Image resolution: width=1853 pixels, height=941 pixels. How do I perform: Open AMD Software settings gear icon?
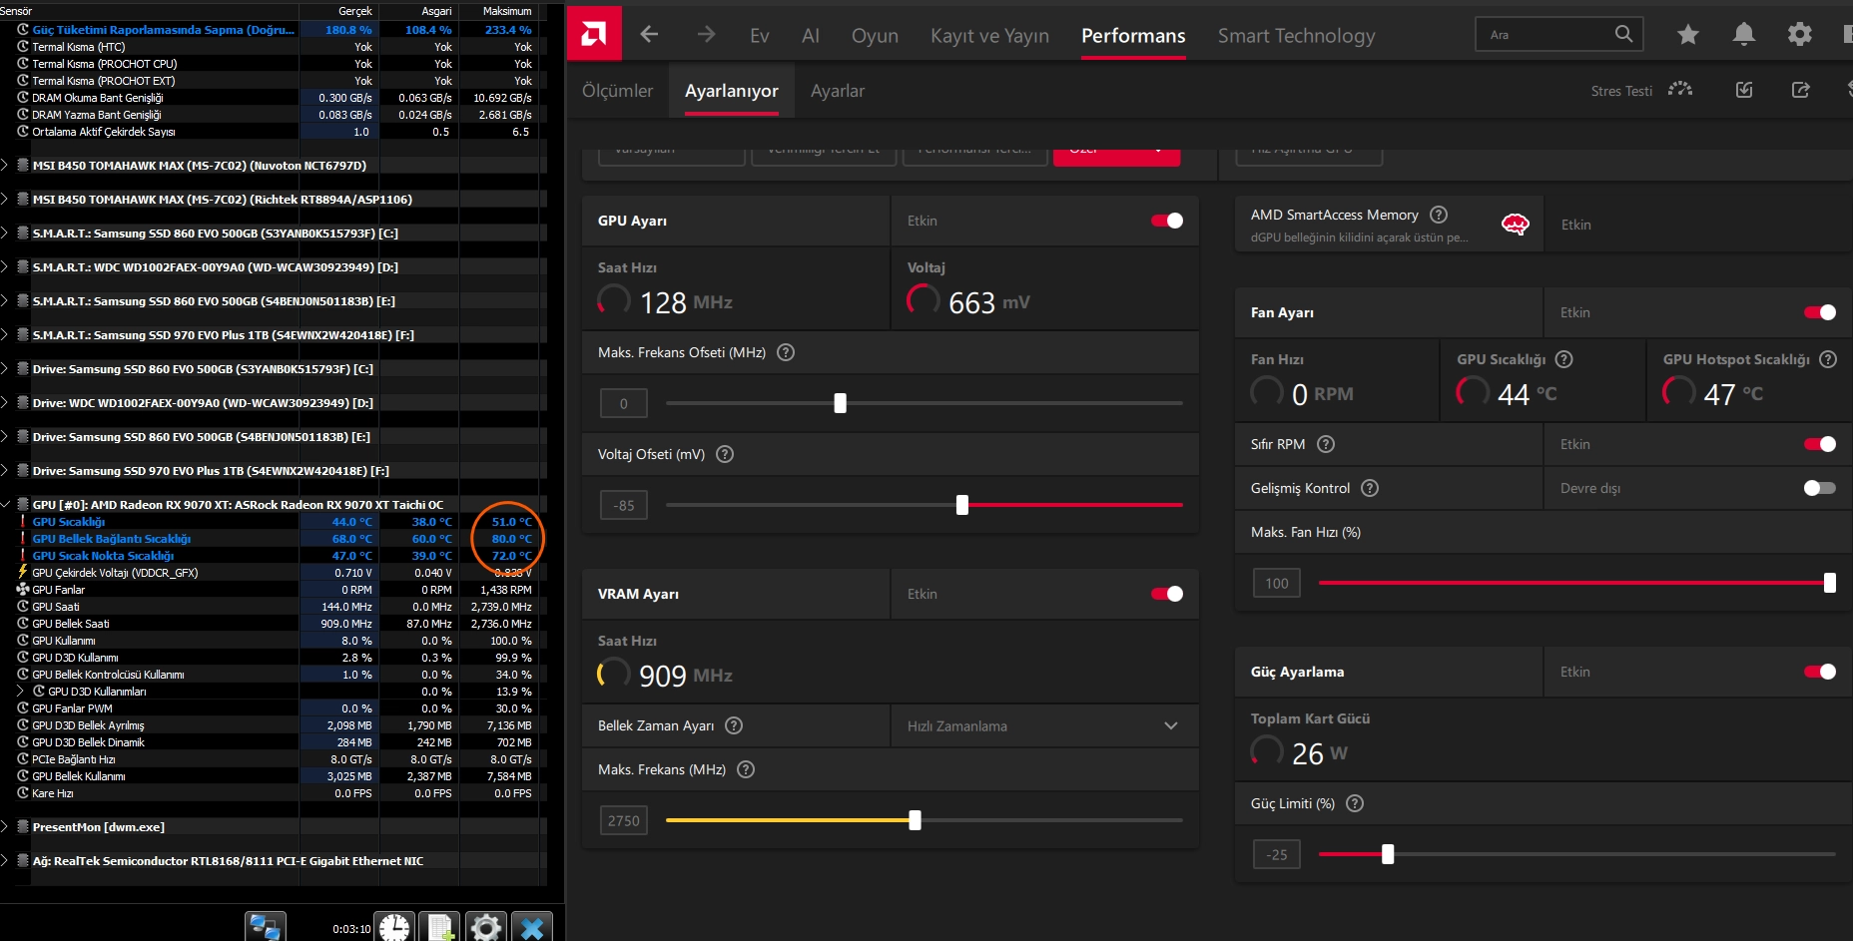point(1800,35)
